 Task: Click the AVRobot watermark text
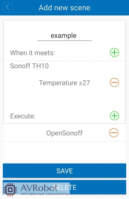(x=39, y=188)
